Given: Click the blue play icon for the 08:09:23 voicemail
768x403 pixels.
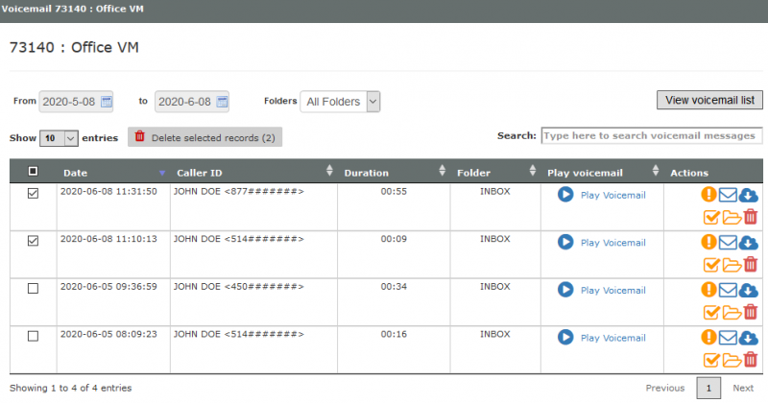Looking at the screenshot, I should [x=565, y=337].
